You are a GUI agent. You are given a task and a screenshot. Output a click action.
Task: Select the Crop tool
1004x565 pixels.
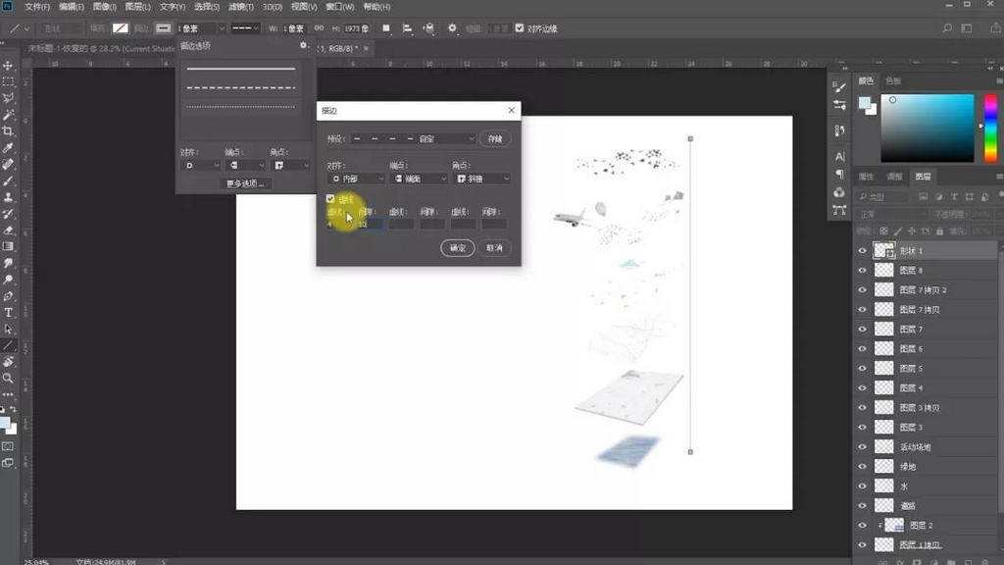(8, 131)
